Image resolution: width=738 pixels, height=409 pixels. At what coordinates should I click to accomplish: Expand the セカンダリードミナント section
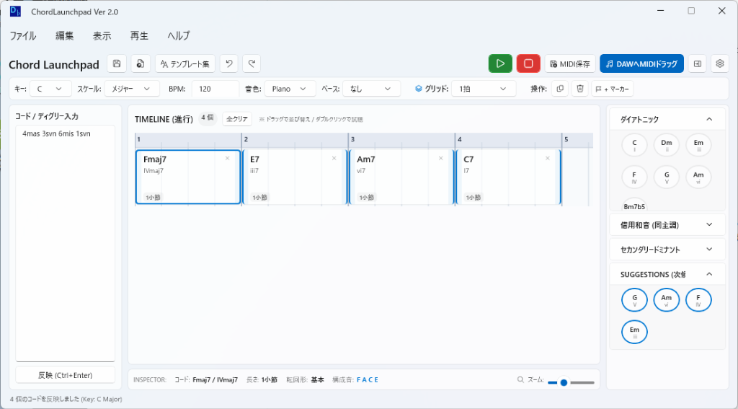(667, 250)
